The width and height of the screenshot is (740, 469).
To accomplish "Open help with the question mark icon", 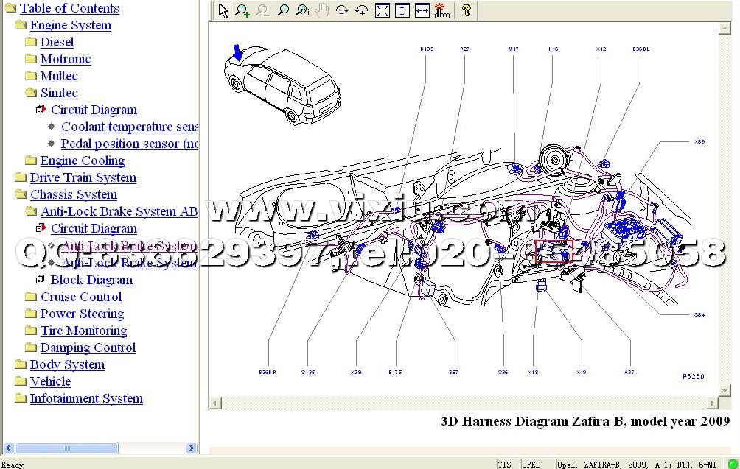I will (x=466, y=10).
